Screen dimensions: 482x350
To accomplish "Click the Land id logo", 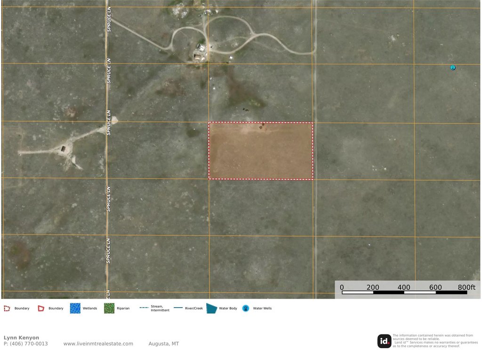I will coord(384,341).
